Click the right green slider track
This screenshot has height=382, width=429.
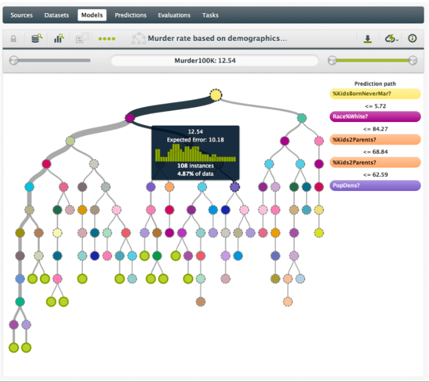point(371,60)
